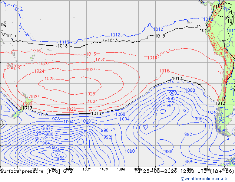This screenshot has width=235, height=182.
Task: Click the 964 isobar label
Action: (46, 143)
